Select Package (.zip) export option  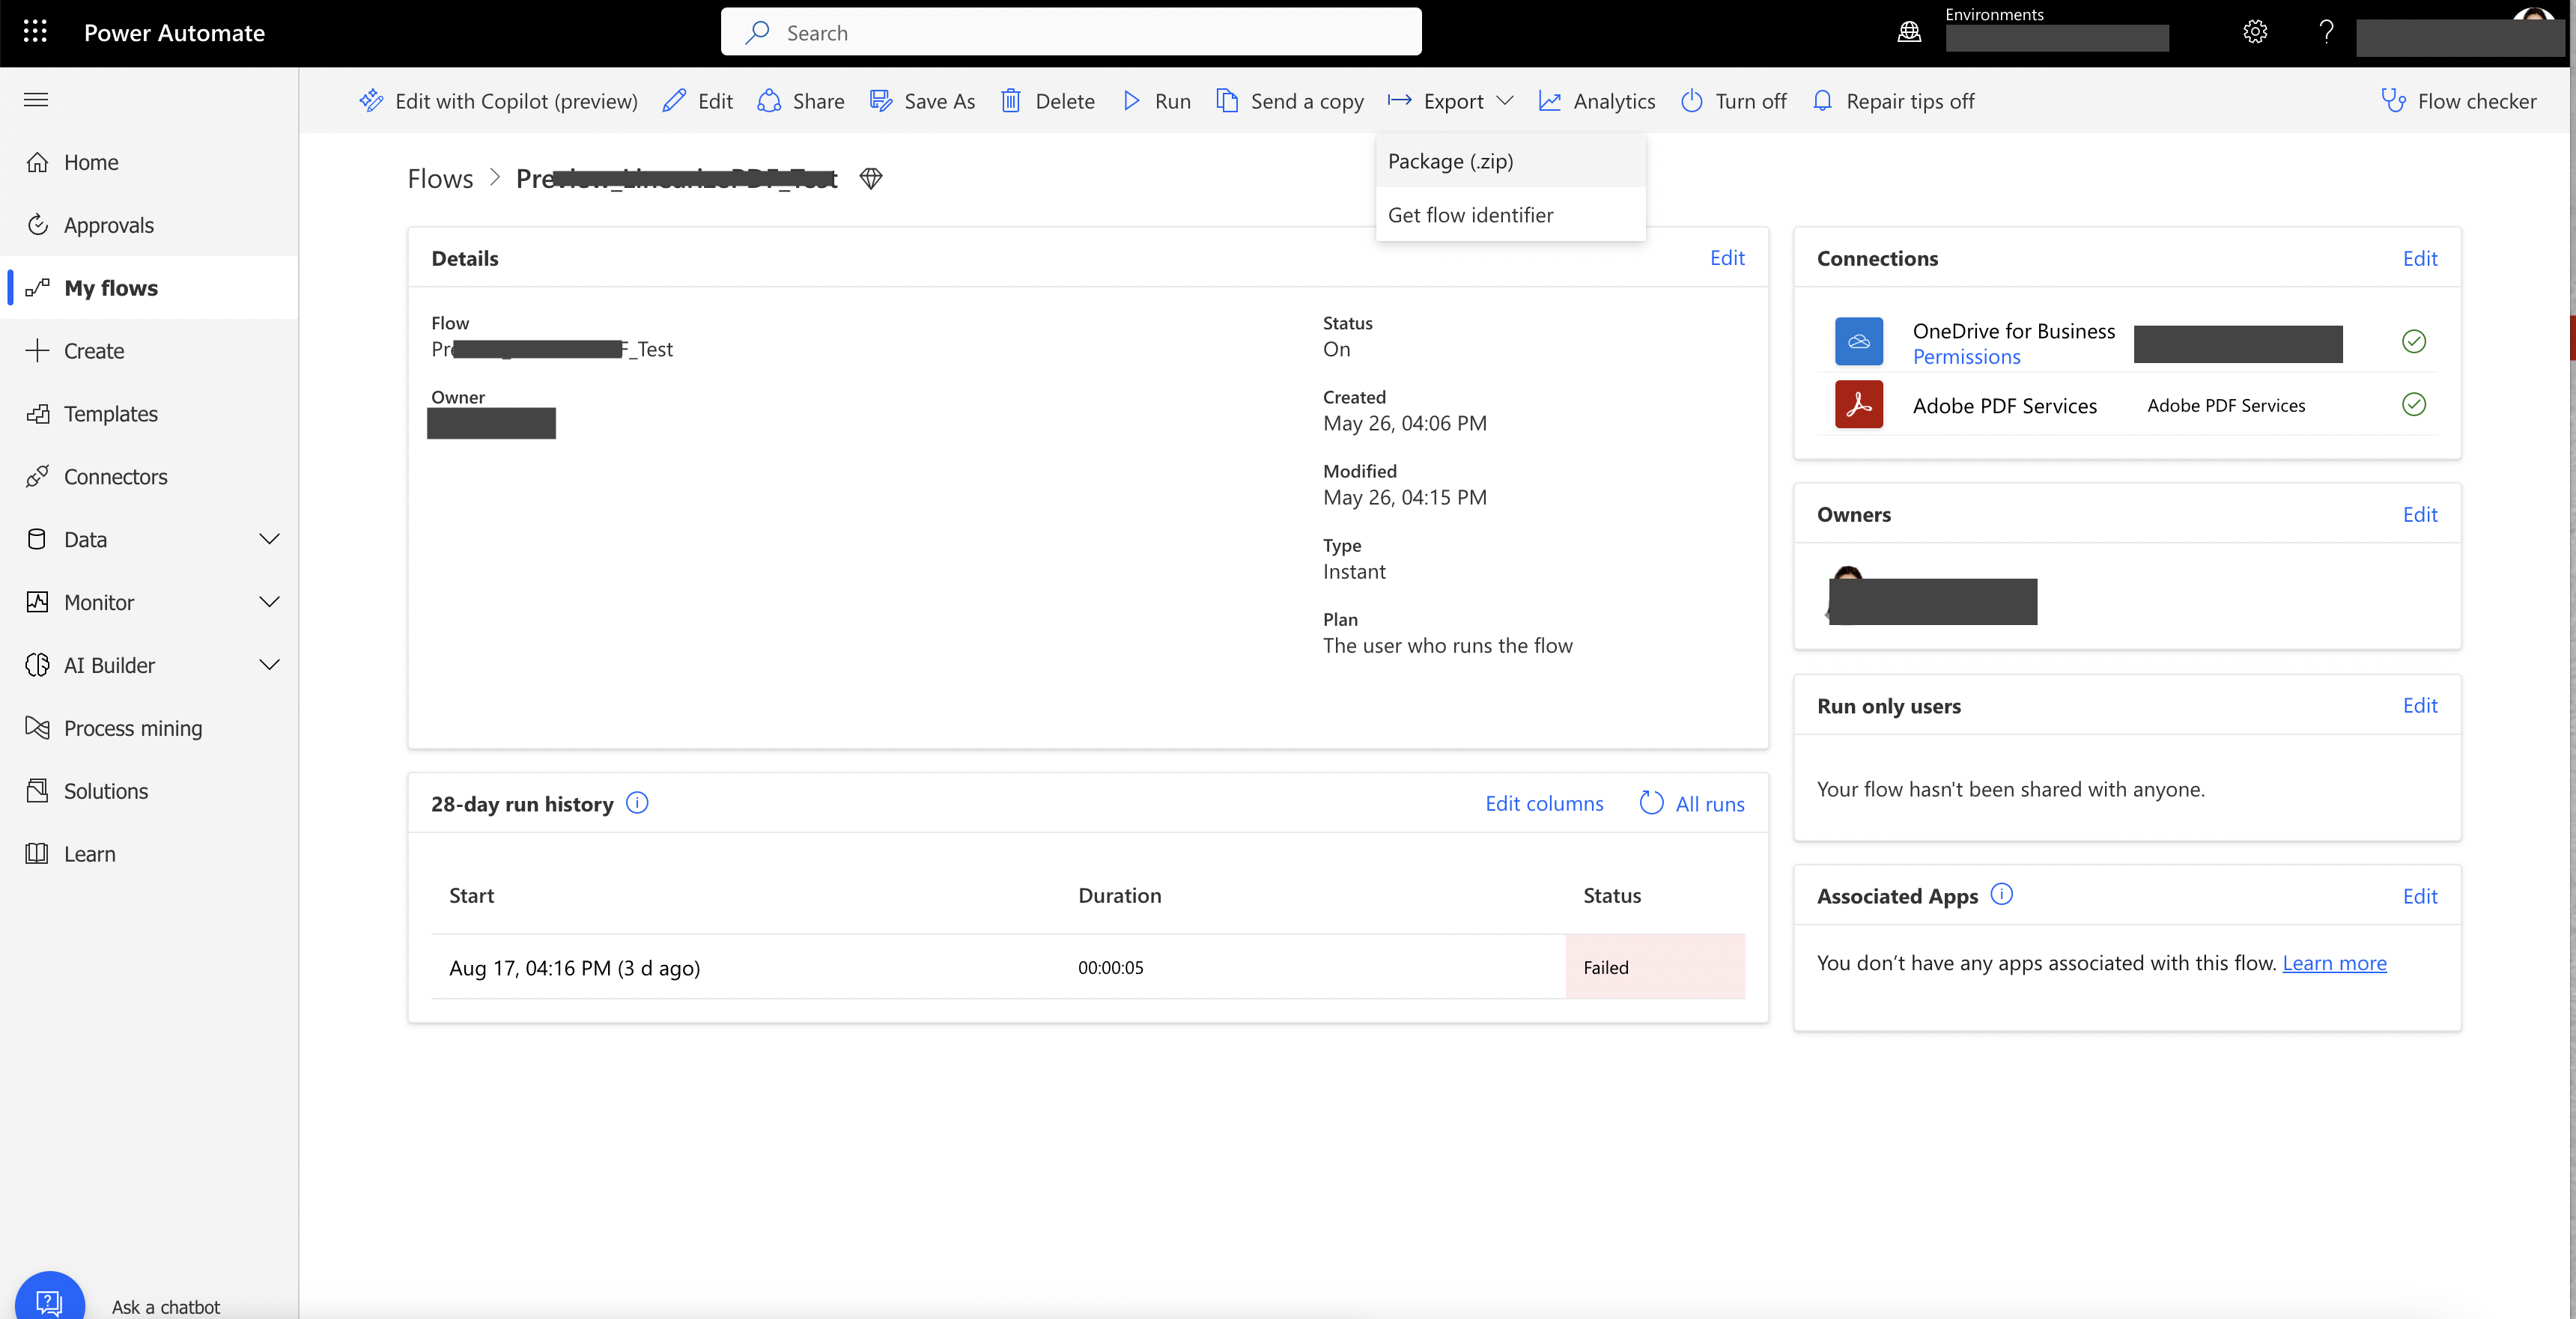point(1451,161)
